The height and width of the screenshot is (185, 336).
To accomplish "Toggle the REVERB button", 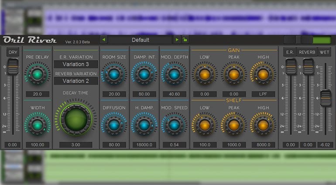I will (x=307, y=52).
